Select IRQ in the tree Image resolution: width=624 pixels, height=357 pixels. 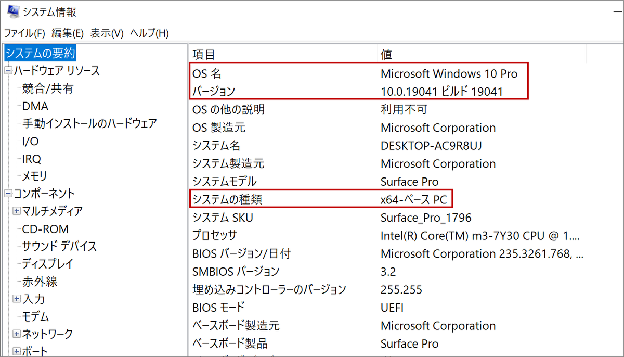point(32,159)
